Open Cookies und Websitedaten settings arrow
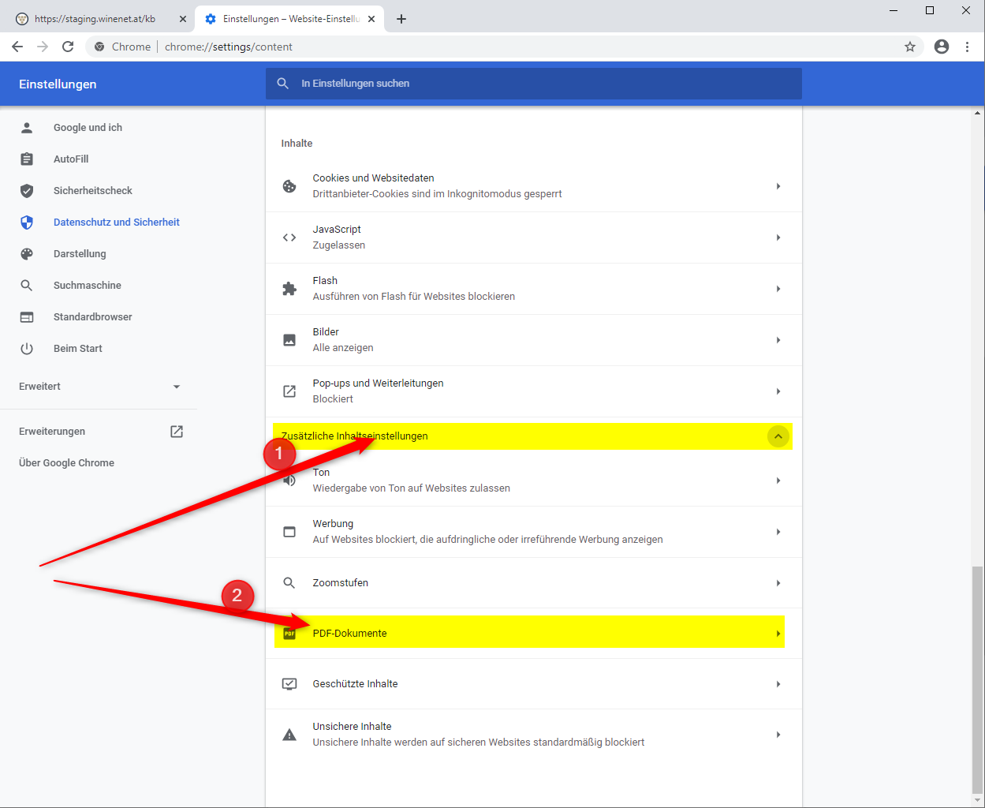 778,186
